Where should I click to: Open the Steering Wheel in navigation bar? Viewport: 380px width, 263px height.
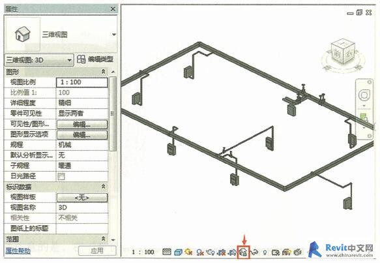(364, 95)
